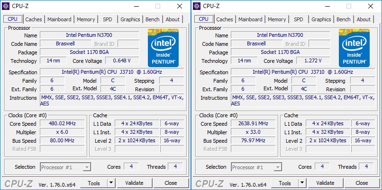This screenshot has height=190, width=382.
Task: Select the SPD tab in right window
Action: (299, 19)
